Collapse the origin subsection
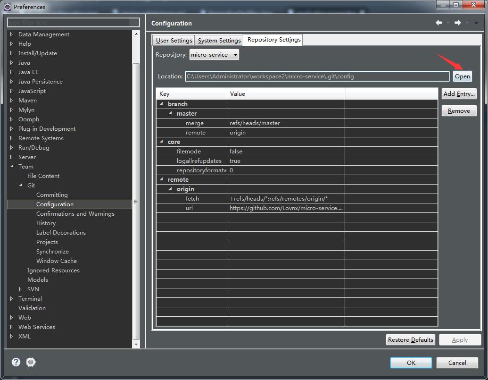 point(170,189)
